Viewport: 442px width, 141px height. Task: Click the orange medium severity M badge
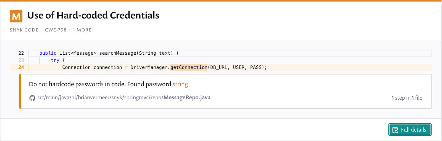click(16, 16)
